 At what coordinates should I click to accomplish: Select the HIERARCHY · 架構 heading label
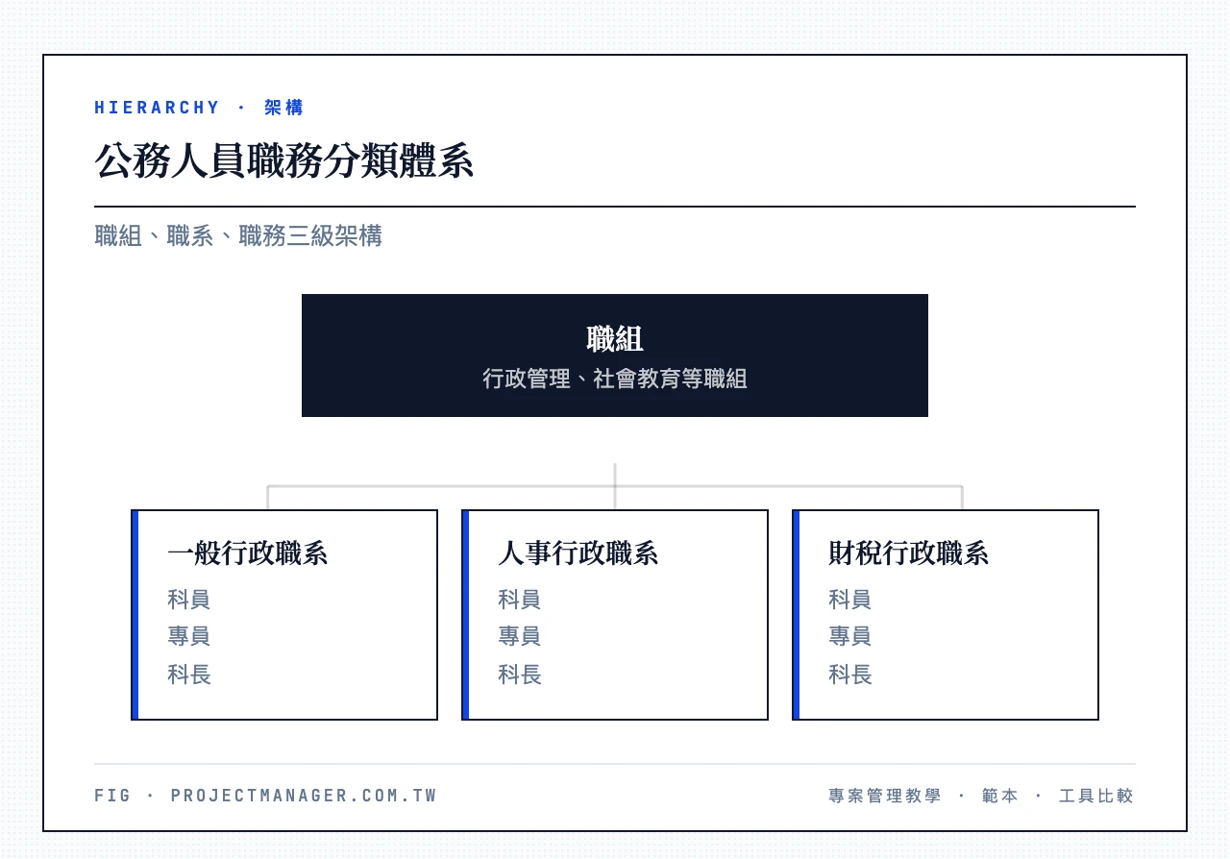[x=199, y=108]
